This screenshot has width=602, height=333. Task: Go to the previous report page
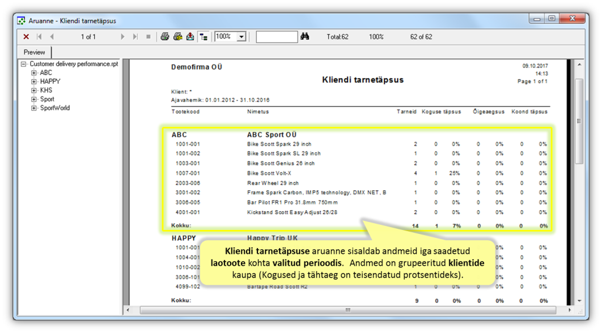52,37
